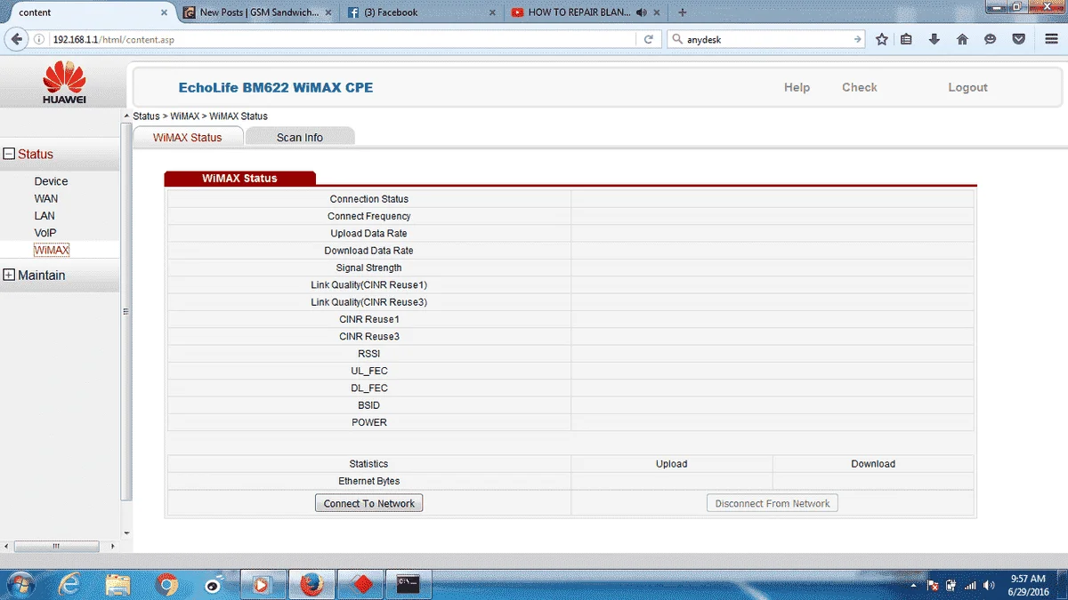Click the search go arrow in search box
This screenshot has height=600, width=1068.
coord(857,39)
